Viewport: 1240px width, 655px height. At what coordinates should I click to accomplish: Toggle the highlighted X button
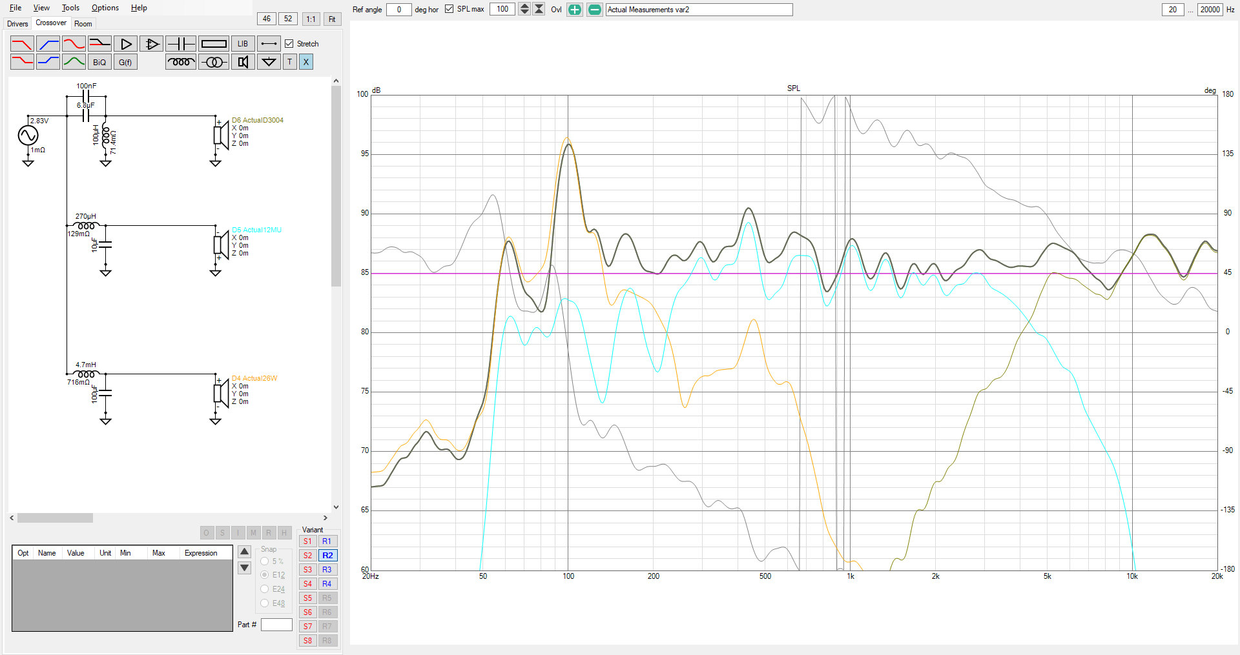[306, 62]
